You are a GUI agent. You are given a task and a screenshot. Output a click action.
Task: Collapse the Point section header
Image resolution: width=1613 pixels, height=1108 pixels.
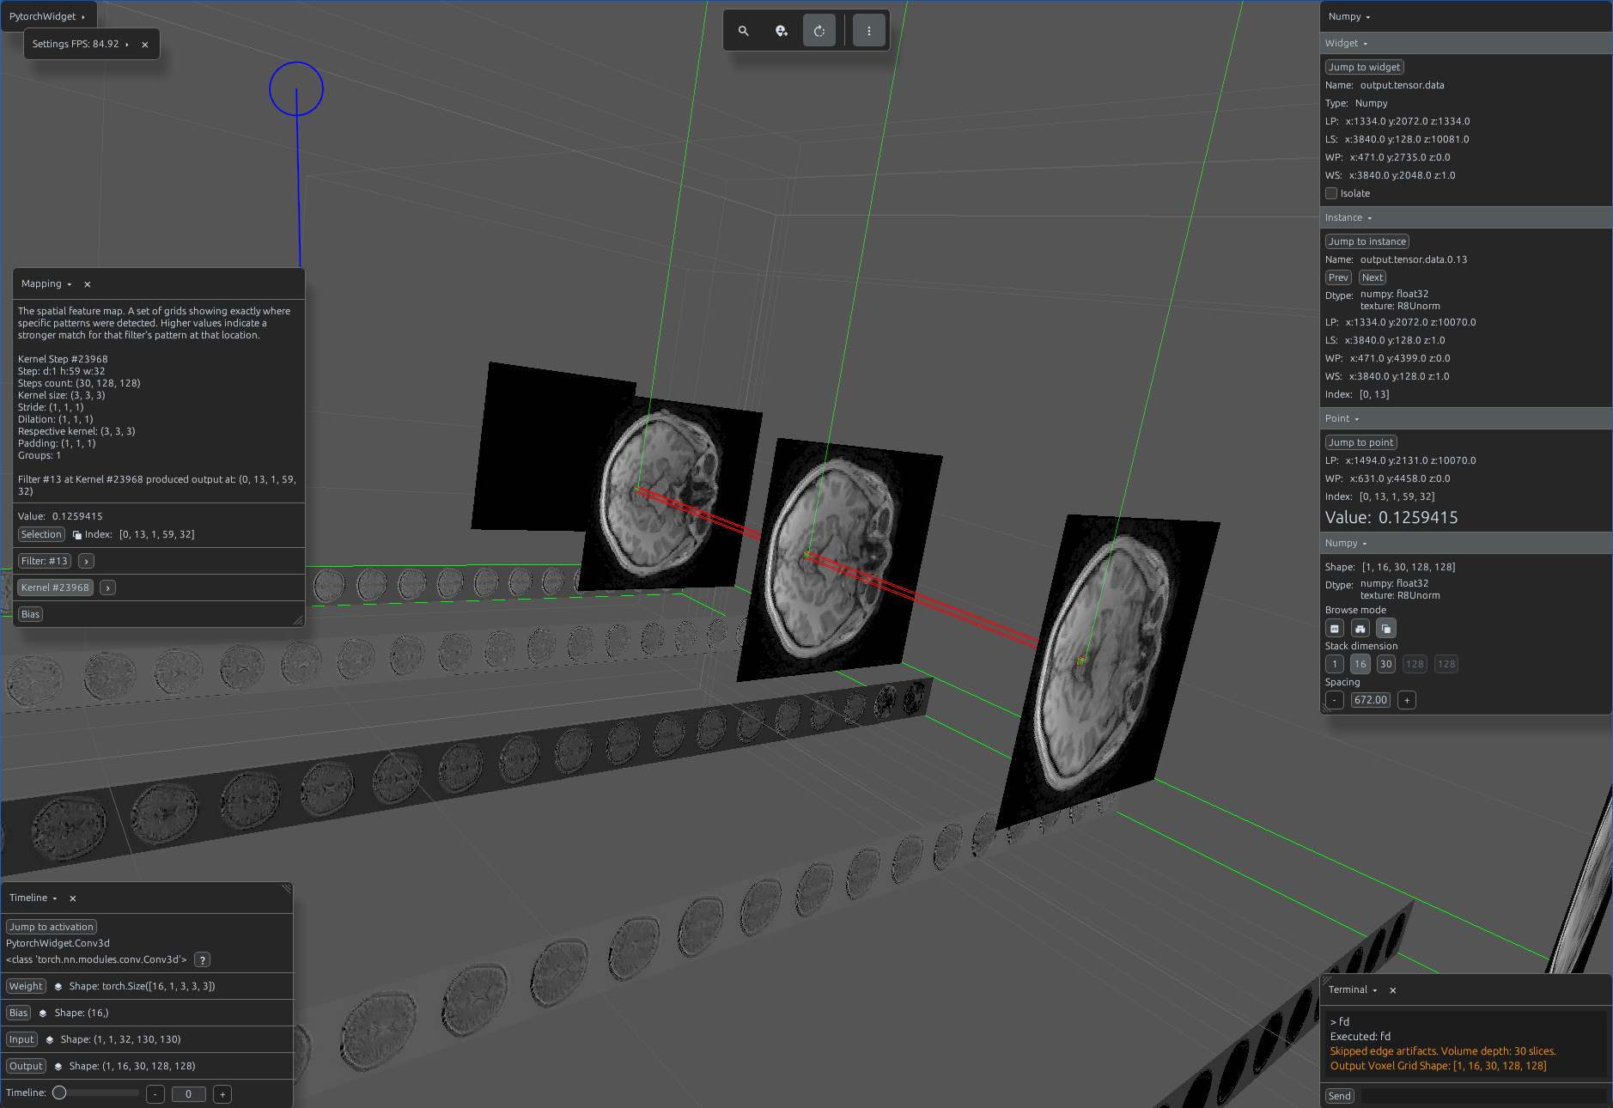(1465, 419)
